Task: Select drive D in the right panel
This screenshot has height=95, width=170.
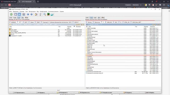Action: pos(91,18)
